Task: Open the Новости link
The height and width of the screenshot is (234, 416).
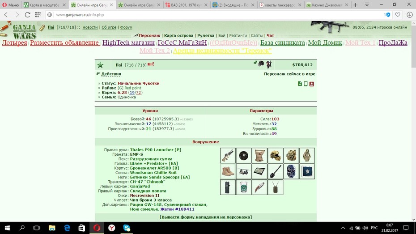Action: 90,27
